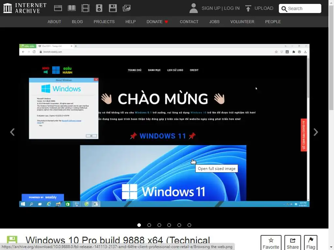Select the first carousel dot
This screenshot has height=250, width=334.
(x=139, y=225)
